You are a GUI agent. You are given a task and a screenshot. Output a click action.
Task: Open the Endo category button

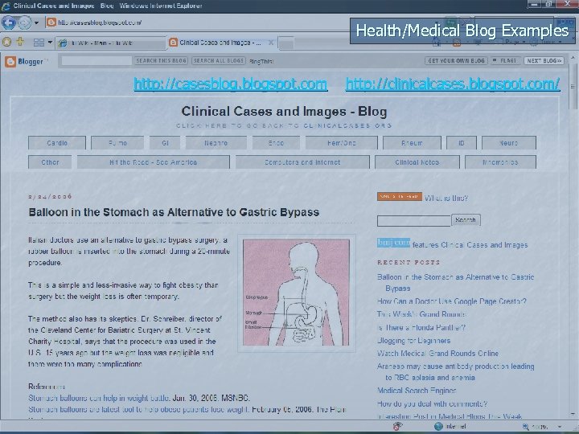[276, 143]
